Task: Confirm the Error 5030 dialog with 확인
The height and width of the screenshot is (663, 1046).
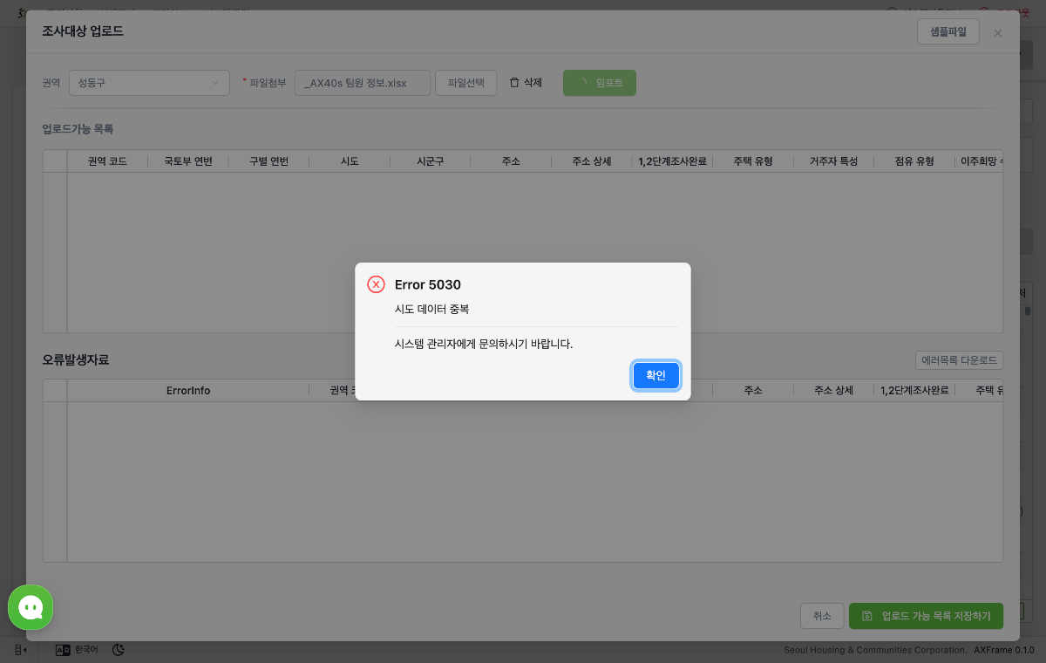Action: [655, 375]
